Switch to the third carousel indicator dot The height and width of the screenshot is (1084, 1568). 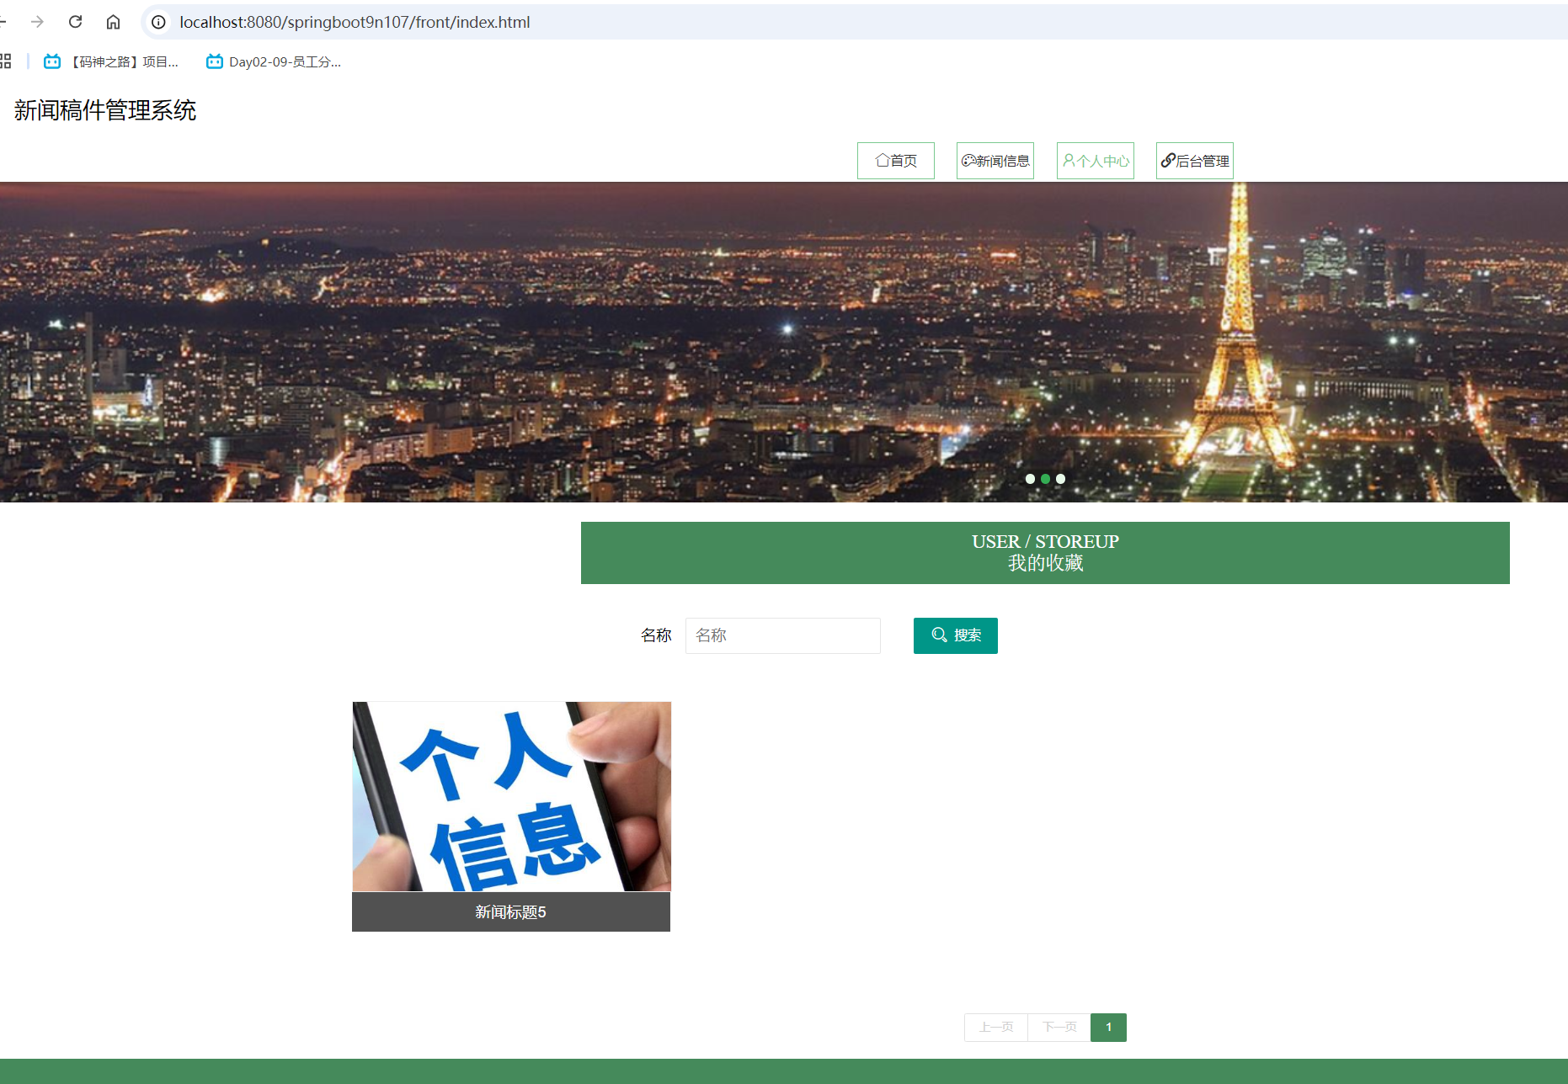click(1060, 479)
